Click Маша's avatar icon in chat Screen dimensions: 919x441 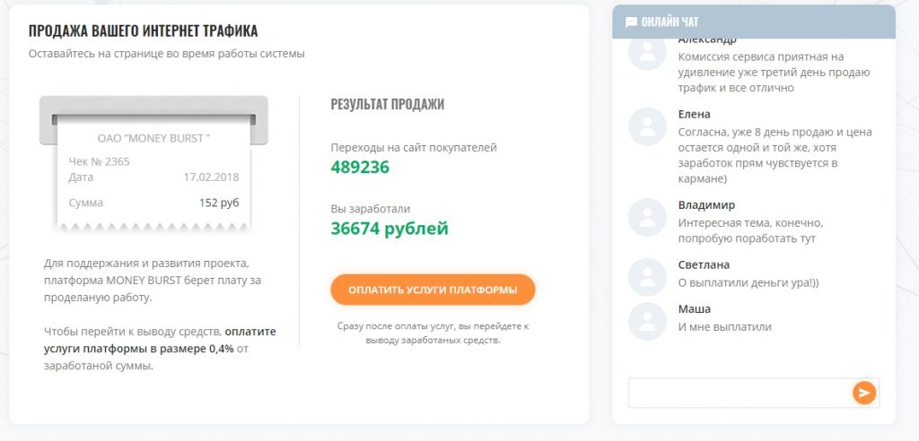(647, 321)
